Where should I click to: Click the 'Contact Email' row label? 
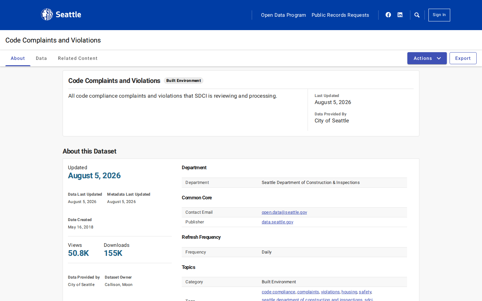point(199,212)
